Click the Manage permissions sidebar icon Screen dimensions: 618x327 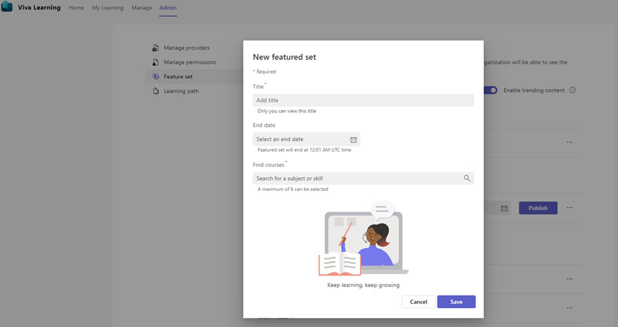156,62
